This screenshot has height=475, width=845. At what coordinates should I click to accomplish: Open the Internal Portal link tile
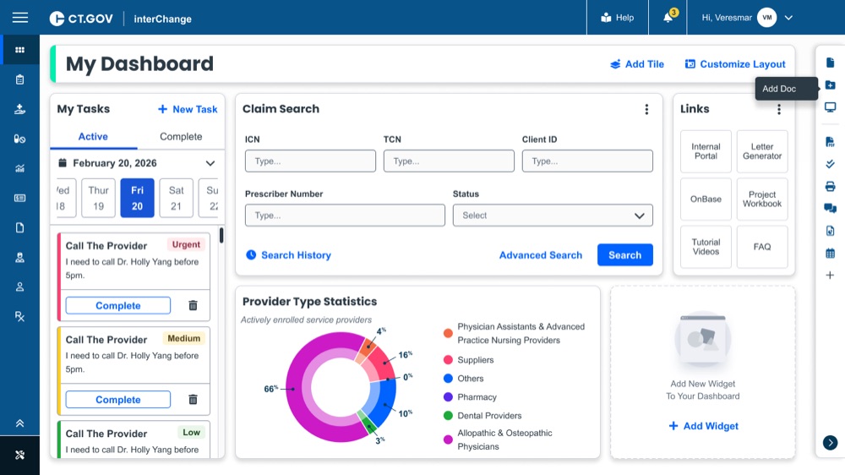[706, 151]
